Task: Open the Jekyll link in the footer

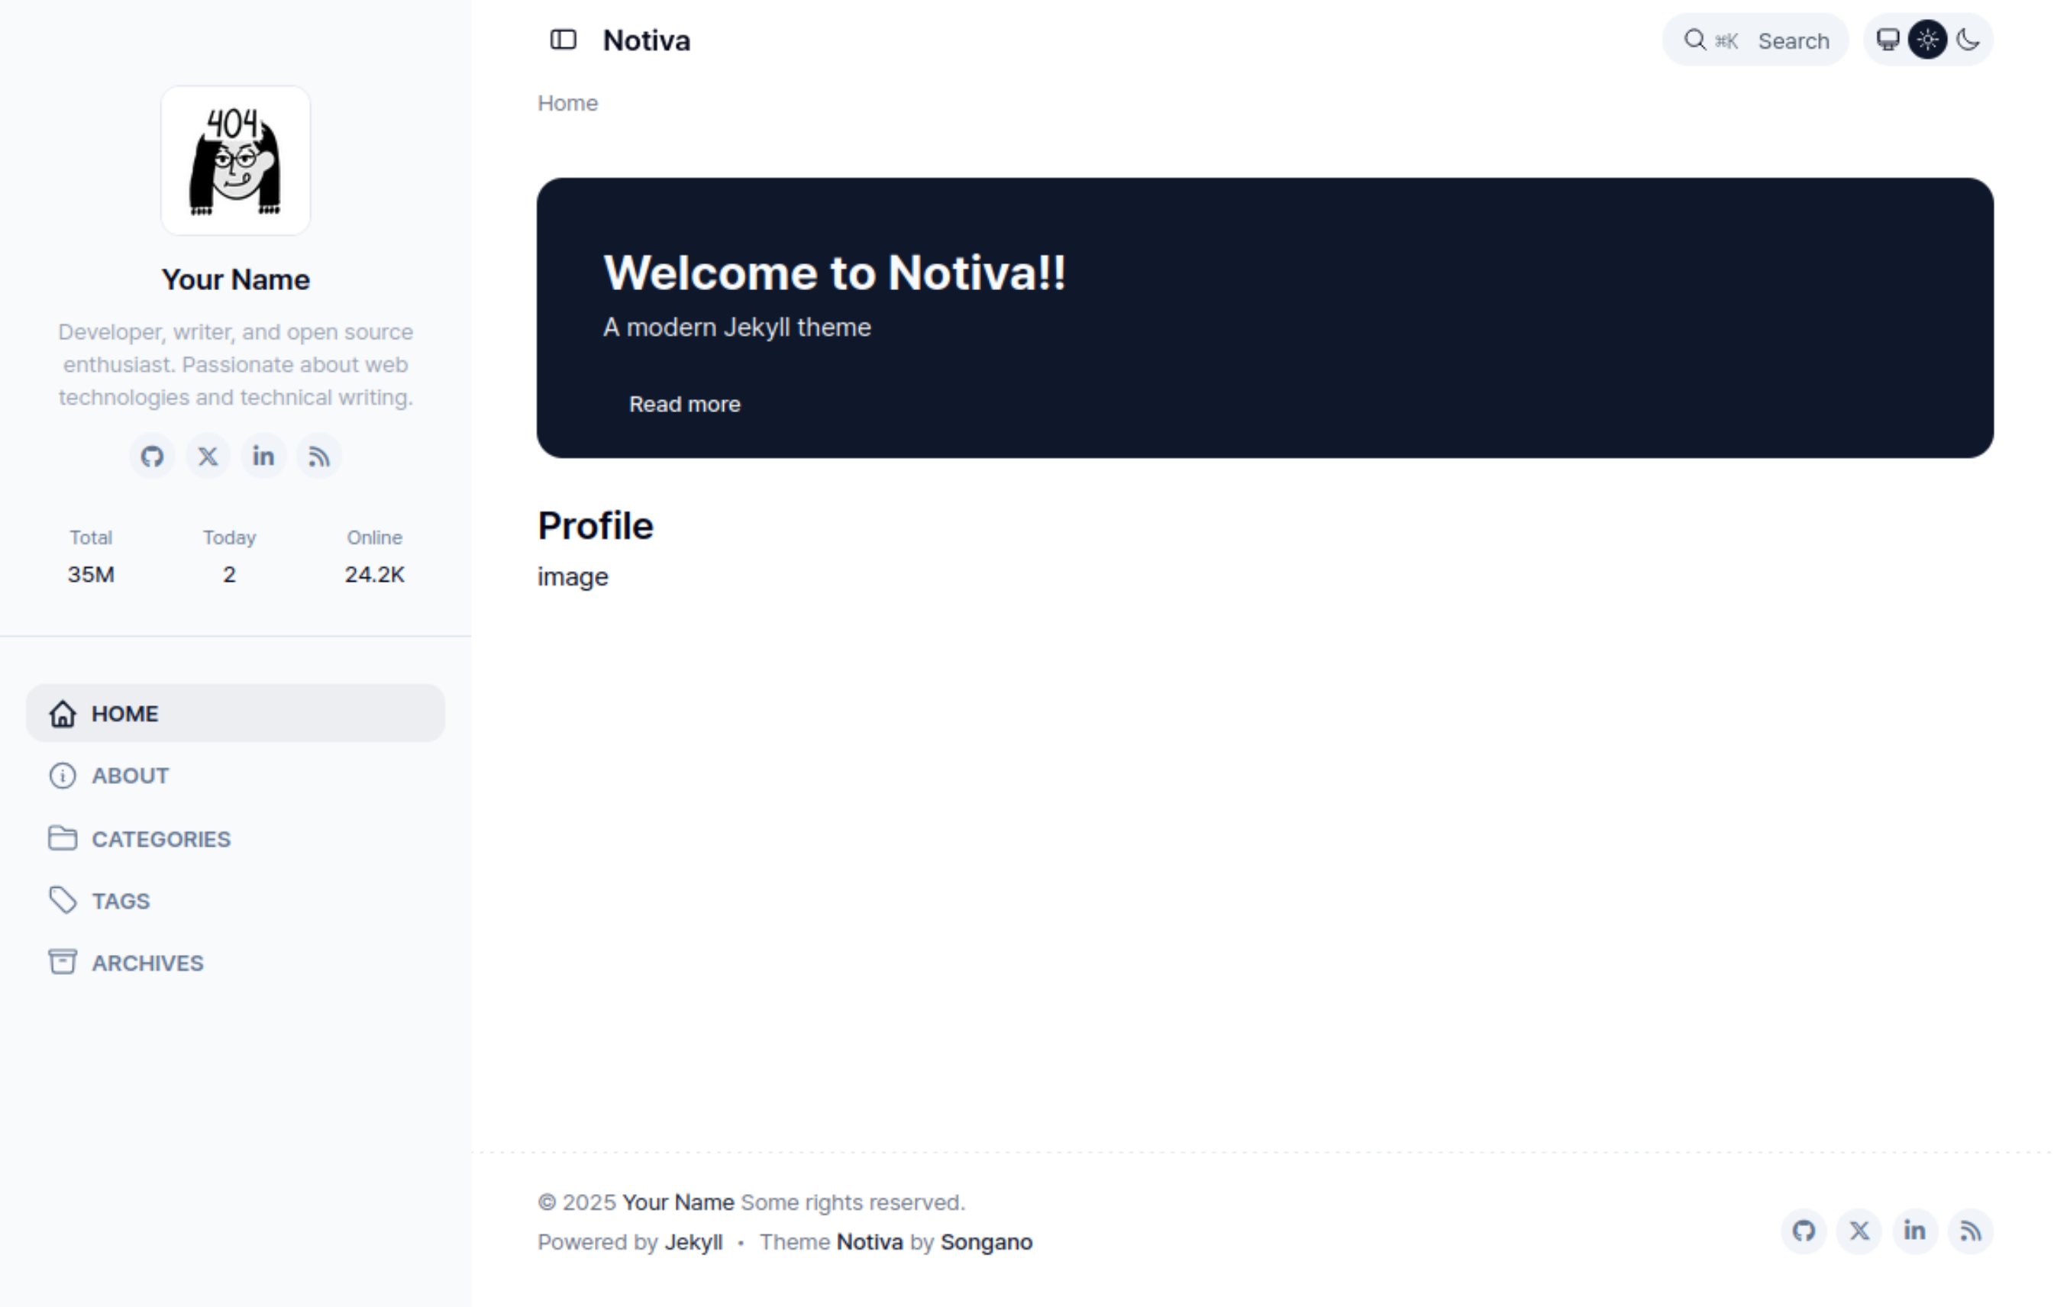Action: click(x=693, y=1242)
